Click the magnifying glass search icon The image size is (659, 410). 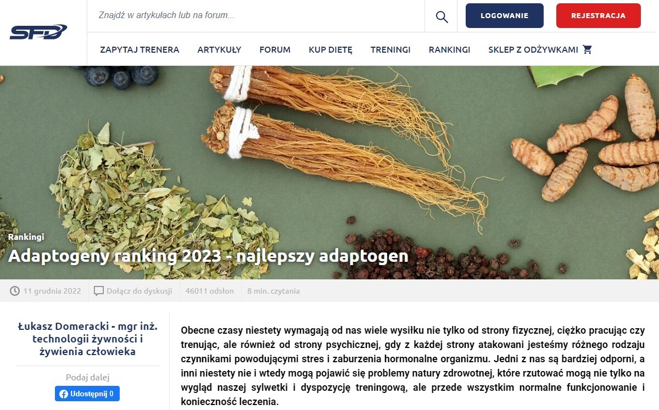pyautogui.click(x=442, y=16)
